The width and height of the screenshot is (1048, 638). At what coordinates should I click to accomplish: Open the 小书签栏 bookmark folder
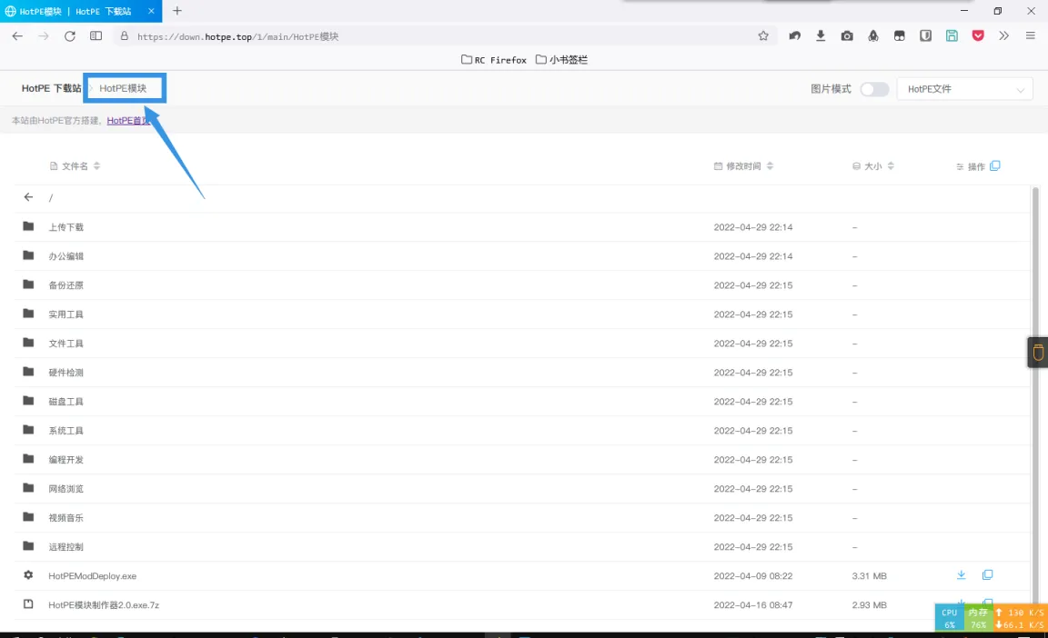coord(561,60)
